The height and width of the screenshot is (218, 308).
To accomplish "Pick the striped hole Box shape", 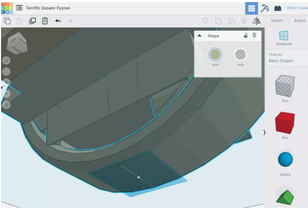I will click(x=285, y=86).
